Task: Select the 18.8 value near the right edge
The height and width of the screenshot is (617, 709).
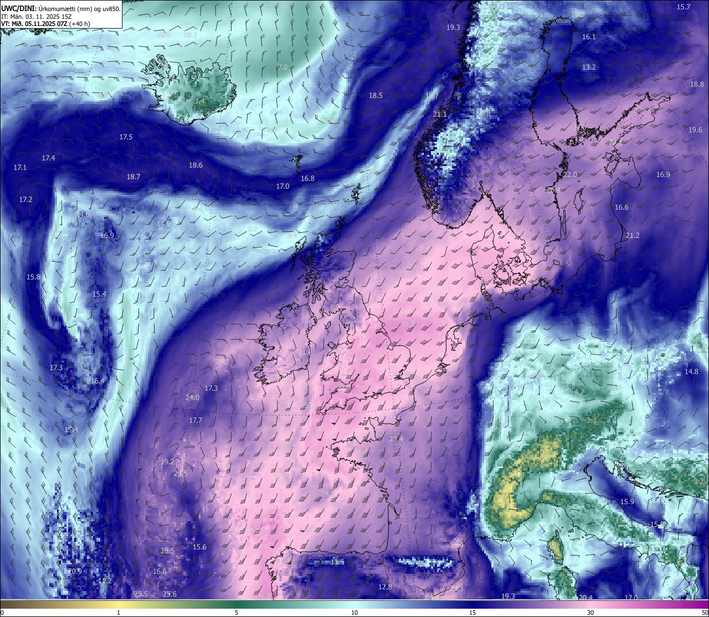Action: (x=697, y=85)
